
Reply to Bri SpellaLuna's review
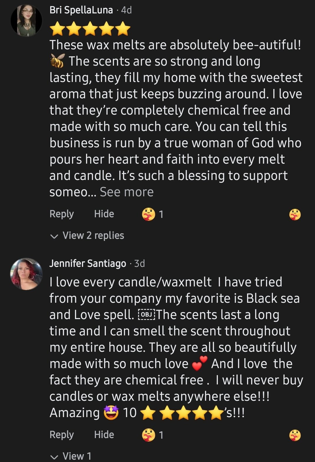(x=61, y=214)
